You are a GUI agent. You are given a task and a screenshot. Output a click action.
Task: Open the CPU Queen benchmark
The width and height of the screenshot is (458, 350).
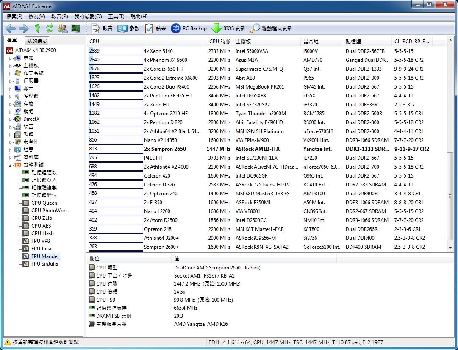click(44, 203)
